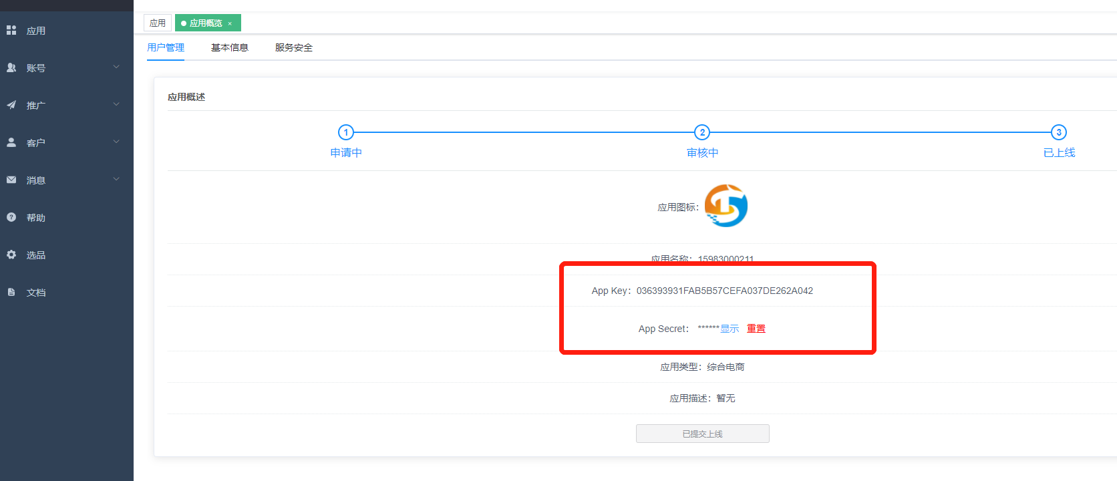Click the 客户 person icon in sidebar
The image size is (1117, 481).
pos(11,142)
